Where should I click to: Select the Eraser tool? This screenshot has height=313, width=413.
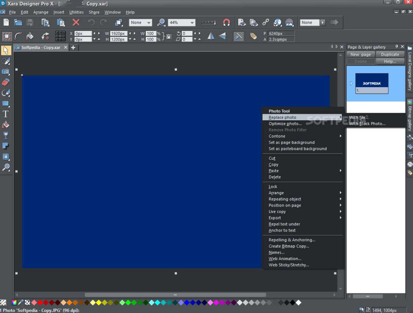coord(6,82)
